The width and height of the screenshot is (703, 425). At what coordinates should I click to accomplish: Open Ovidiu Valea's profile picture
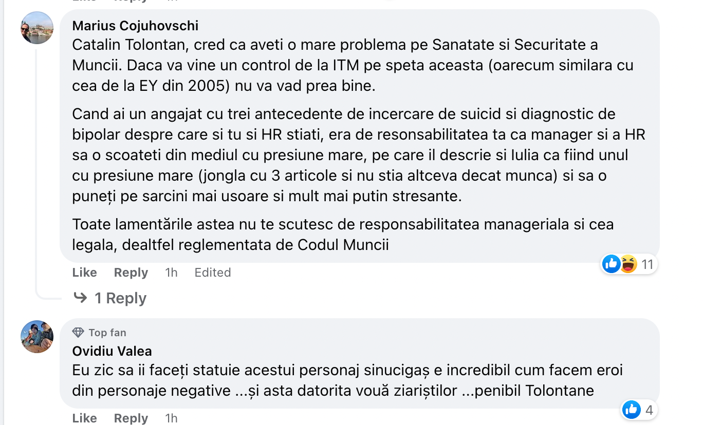(37, 337)
